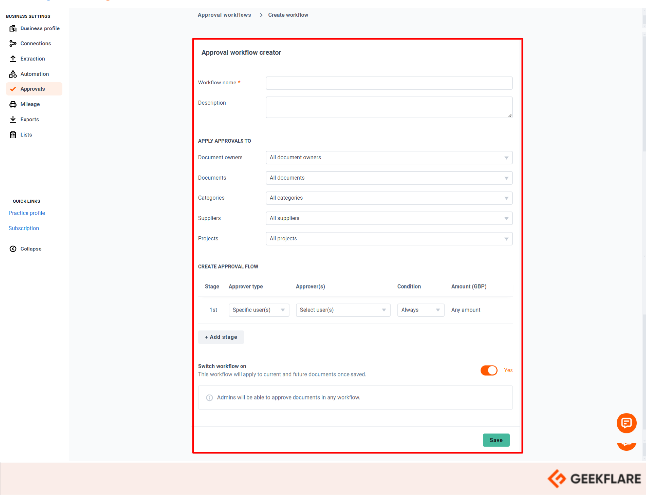Image resolution: width=646 pixels, height=497 pixels.
Task: Click the Approvals checkmark icon
Action: [x=13, y=89]
